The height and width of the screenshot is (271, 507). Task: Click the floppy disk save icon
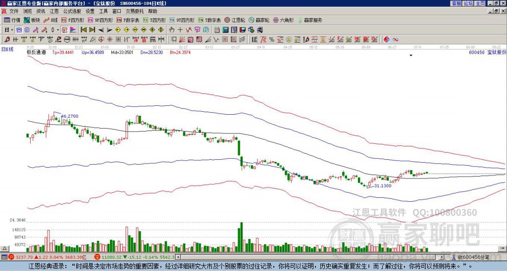click(243, 30)
